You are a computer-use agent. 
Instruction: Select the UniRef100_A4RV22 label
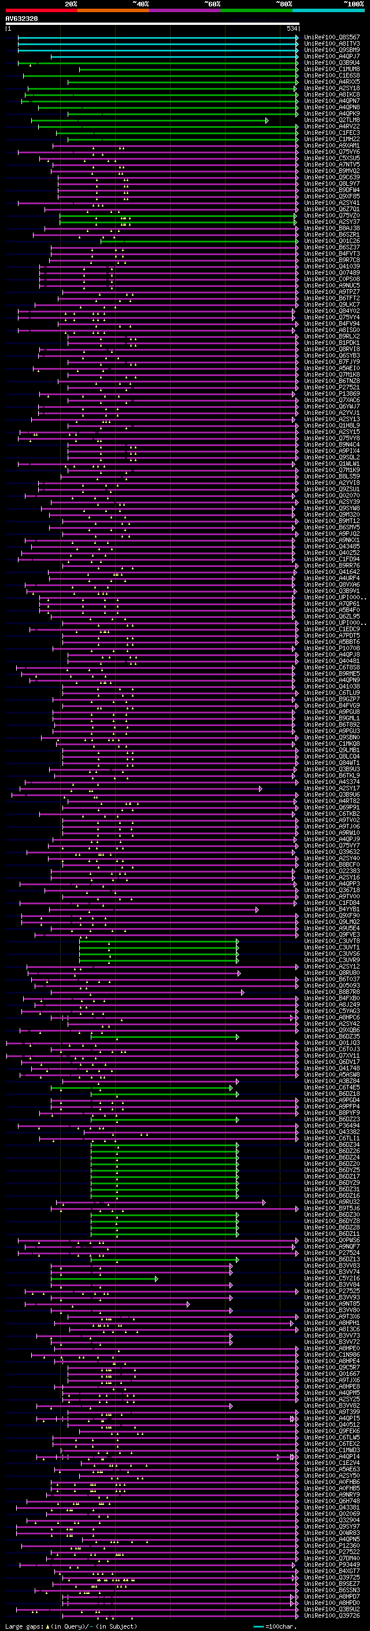tap(332, 127)
